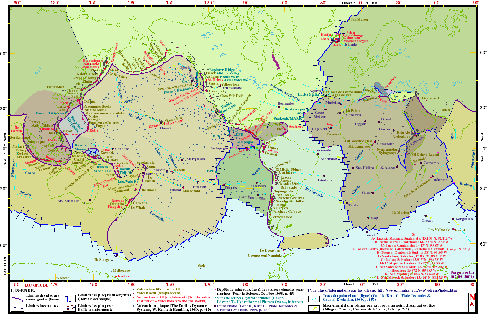Click the red North arrow icon
487x314 pixels.
[x=472, y=302]
